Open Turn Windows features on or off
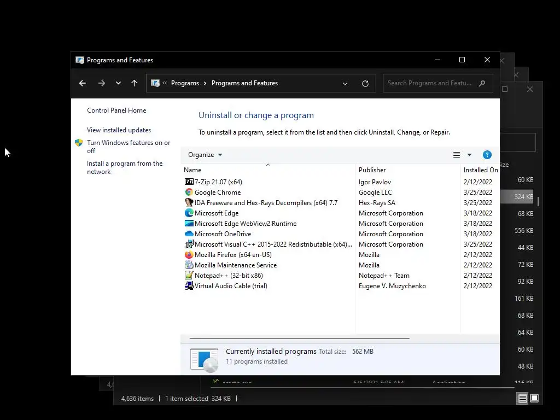This screenshot has height=420, width=560. click(x=129, y=147)
